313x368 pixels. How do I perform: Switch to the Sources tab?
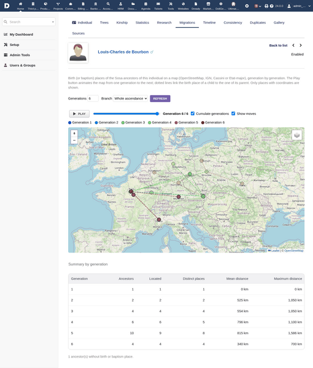pyautogui.click(x=79, y=33)
